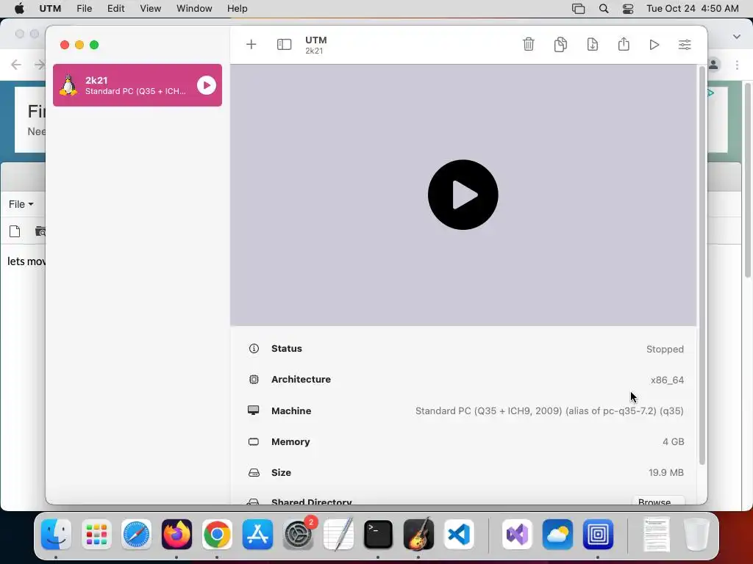Share the VM with the share icon
Image resolution: width=753 pixels, height=564 pixels.
pos(624,43)
